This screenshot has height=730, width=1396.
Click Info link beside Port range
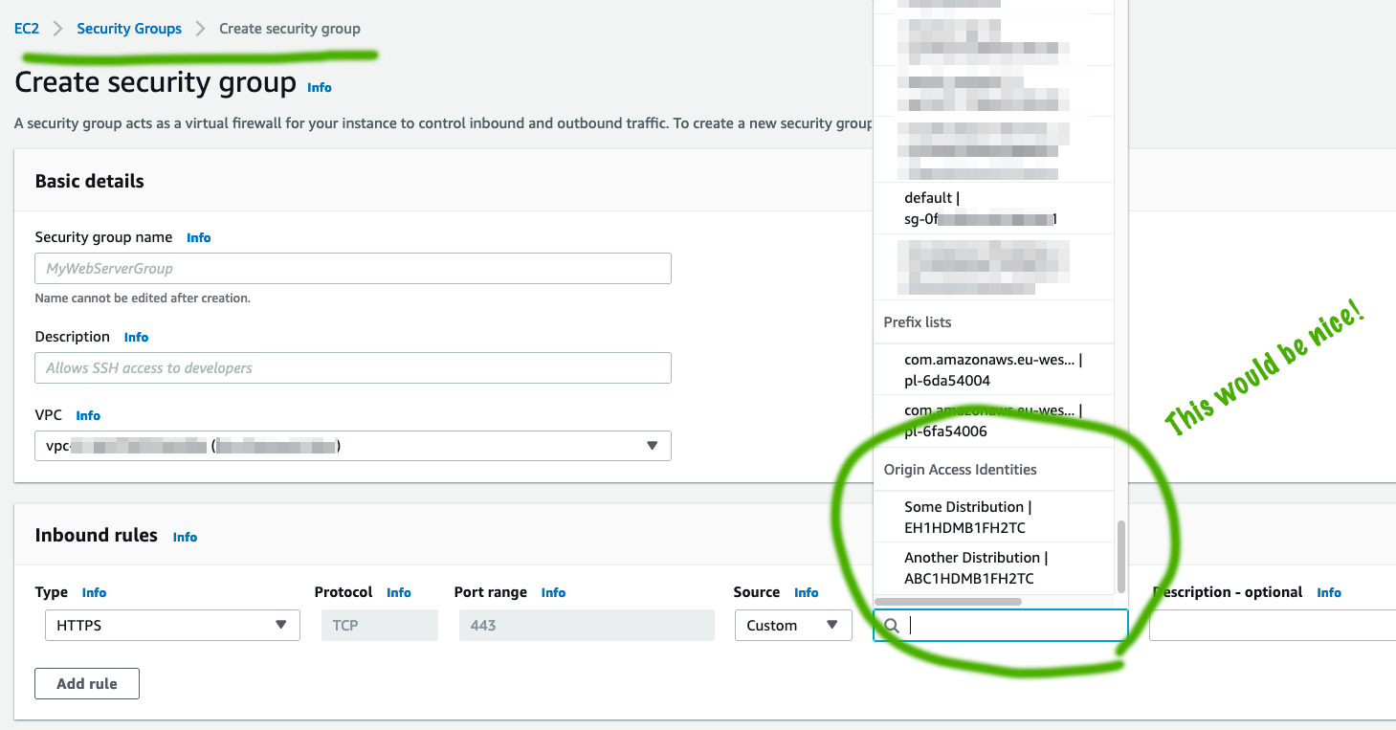[x=553, y=592]
